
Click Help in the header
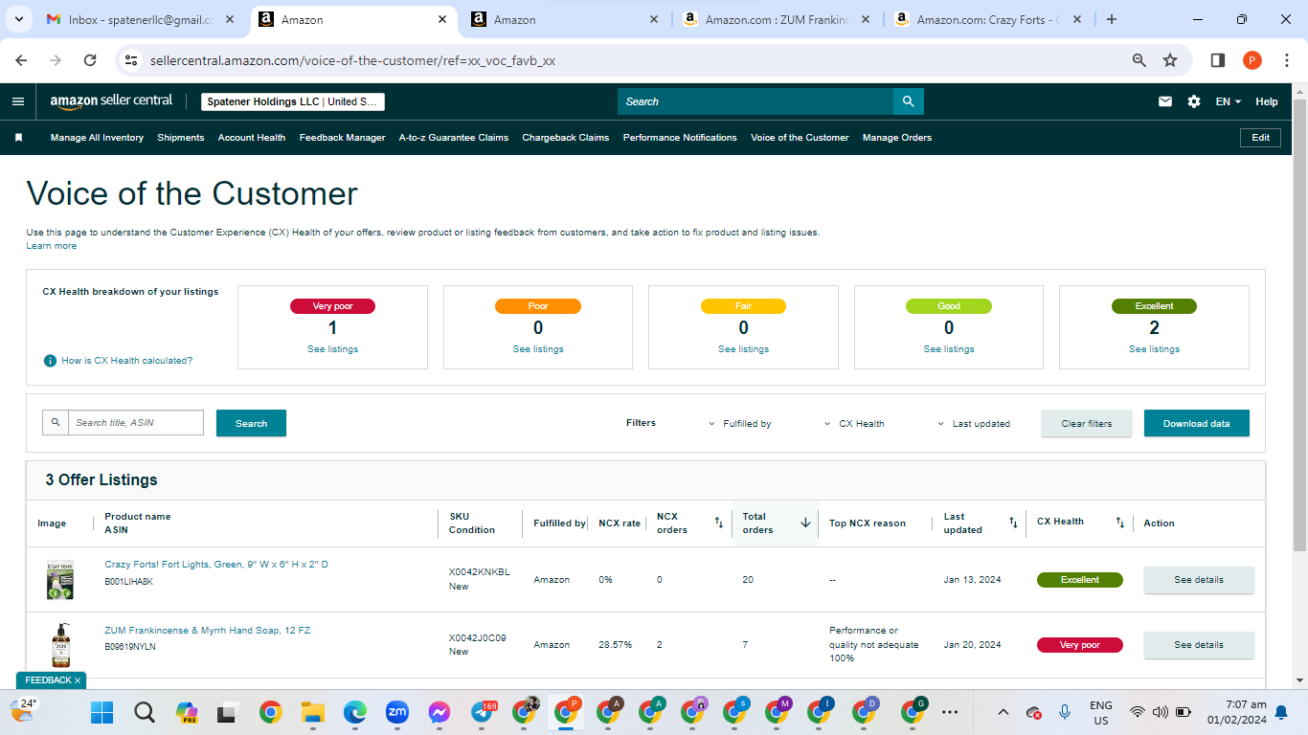click(x=1267, y=101)
